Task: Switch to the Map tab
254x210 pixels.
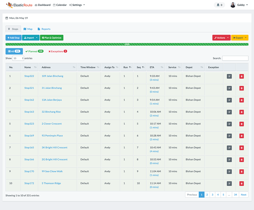Action: coord(28,29)
